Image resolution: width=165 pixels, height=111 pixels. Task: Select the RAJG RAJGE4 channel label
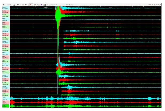5,64
